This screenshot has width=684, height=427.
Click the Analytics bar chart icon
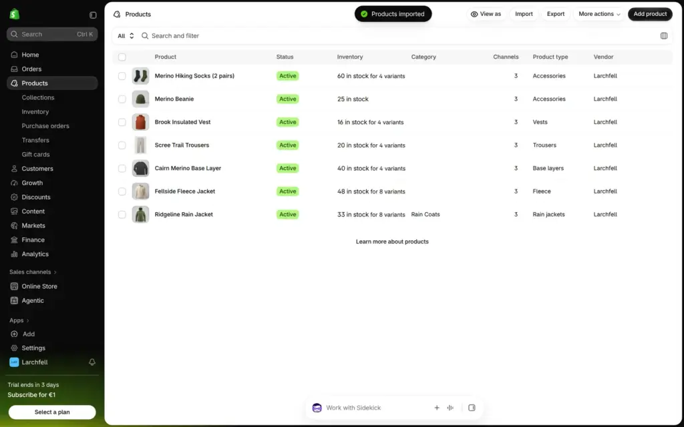click(x=15, y=254)
